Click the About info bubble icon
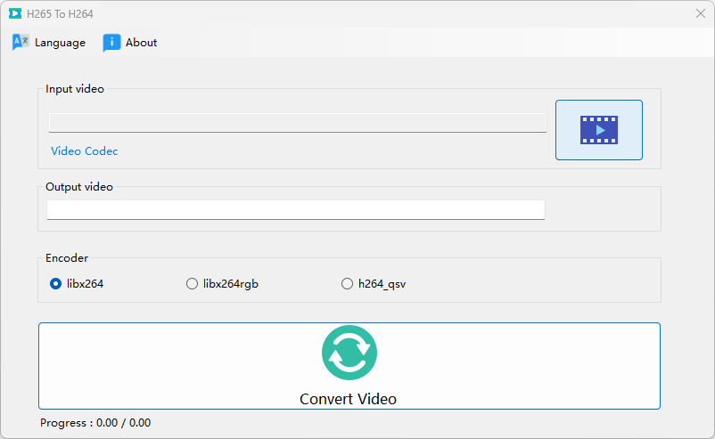The width and height of the screenshot is (715, 439). (111, 43)
